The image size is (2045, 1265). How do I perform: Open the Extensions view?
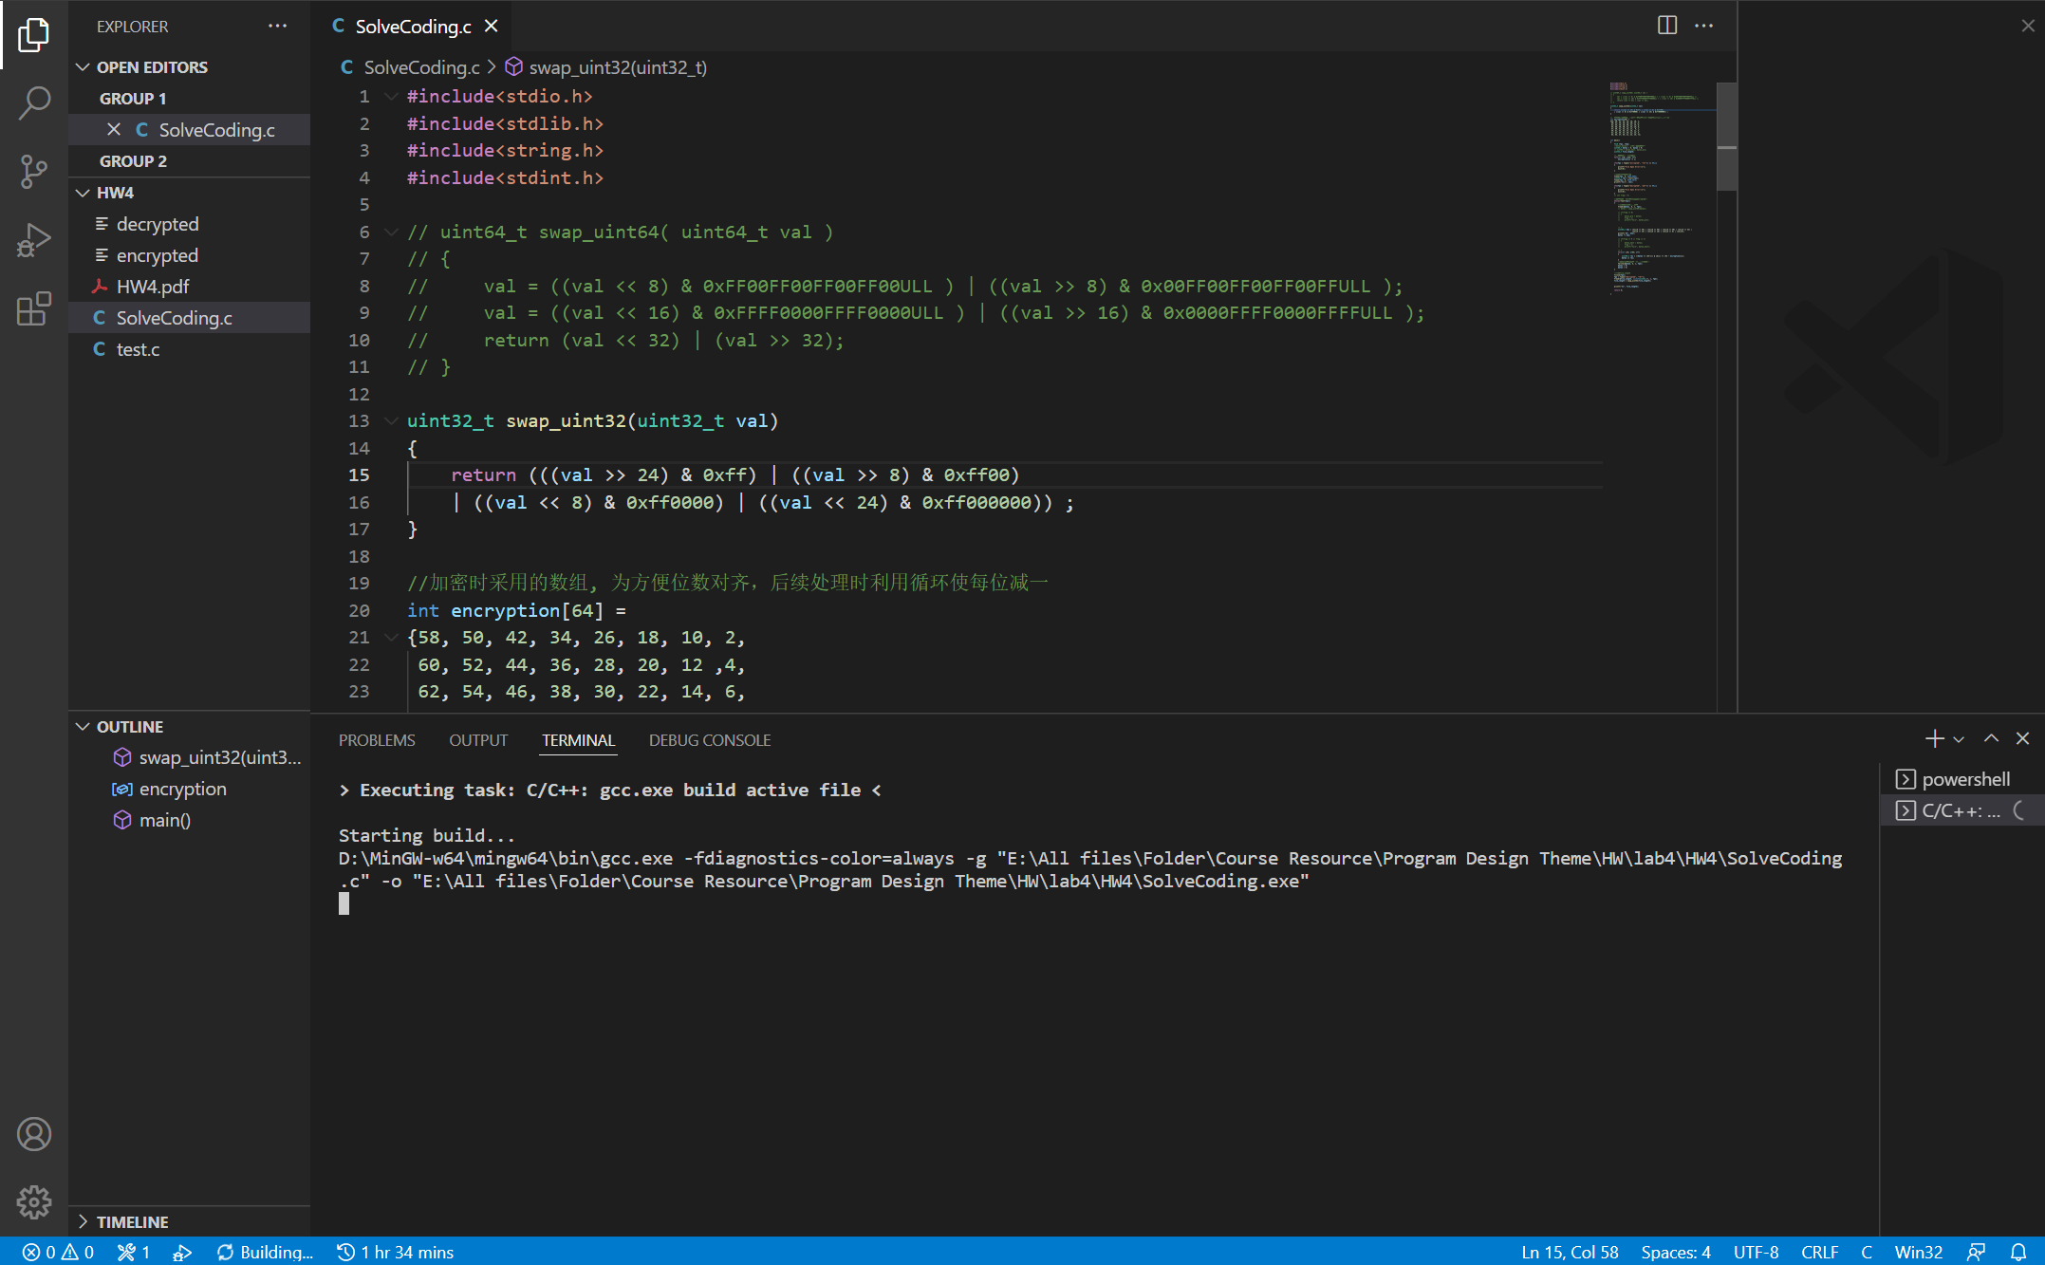click(34, 309)
